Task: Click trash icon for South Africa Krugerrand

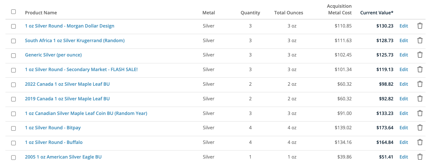Action: click(420, 40)
